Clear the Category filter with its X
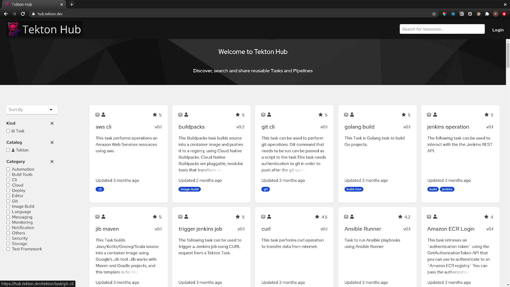This screenshot has height=287, width=510. point(52,161)
